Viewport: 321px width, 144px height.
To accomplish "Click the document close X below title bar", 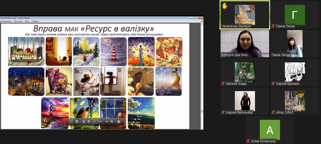I will 202,21.
